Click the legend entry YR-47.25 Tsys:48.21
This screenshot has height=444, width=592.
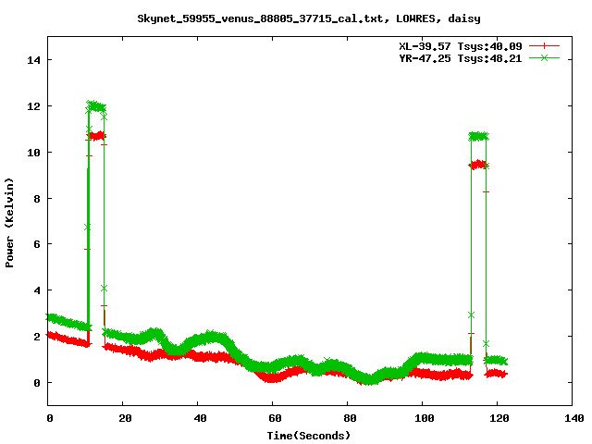[x=461, y=58]
